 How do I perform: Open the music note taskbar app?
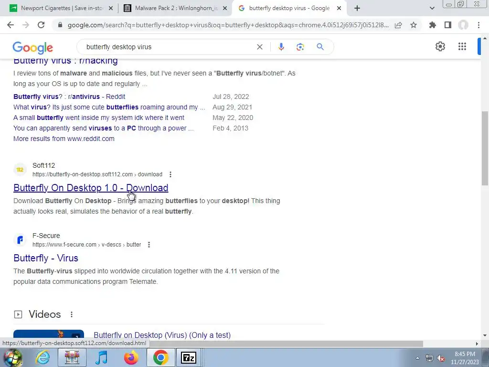point(101,357)
